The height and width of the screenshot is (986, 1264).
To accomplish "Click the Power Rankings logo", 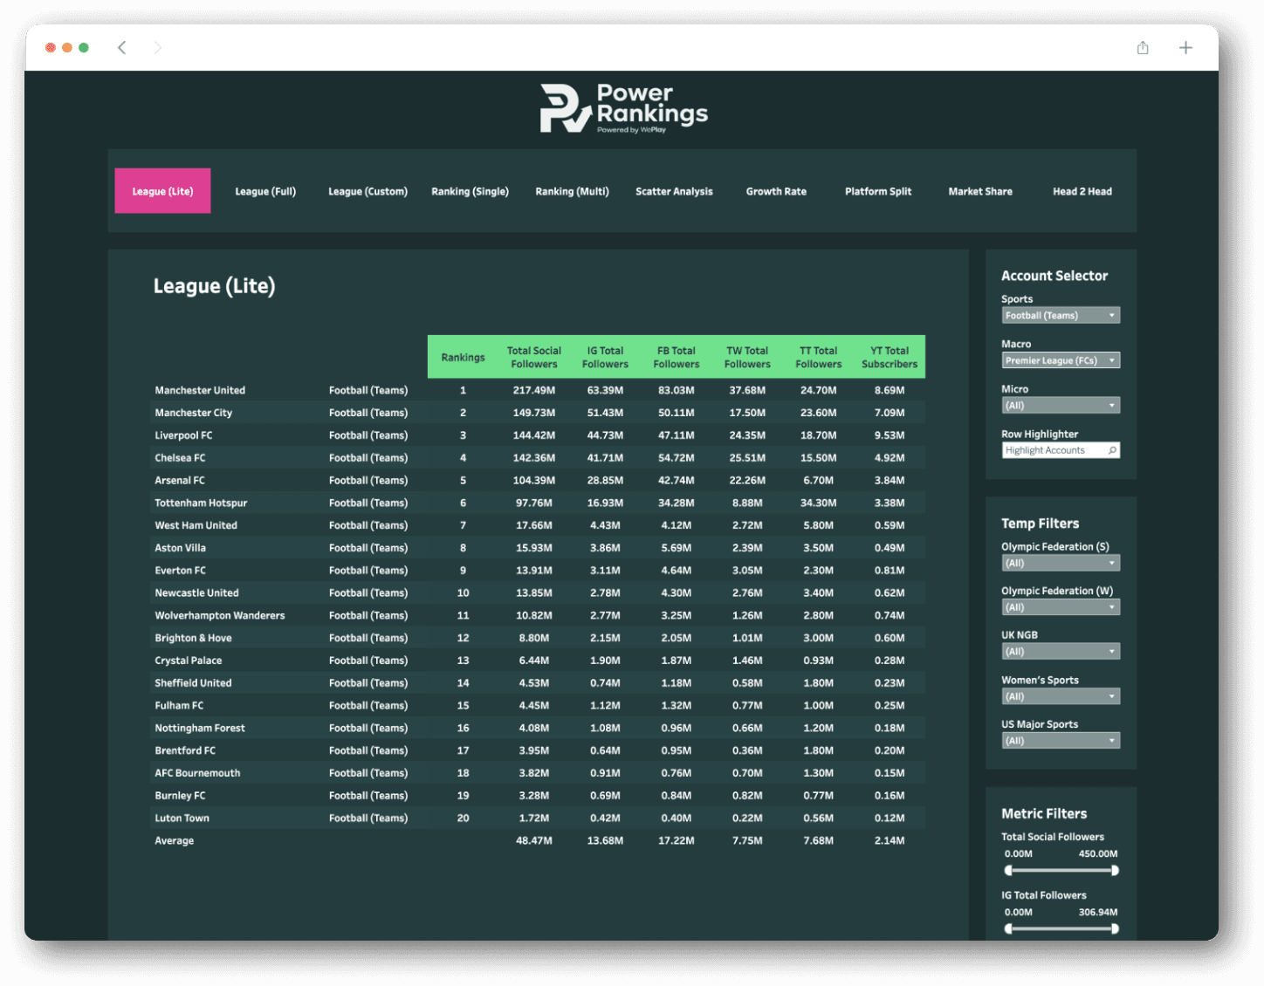I will click(x=624, y=109).
